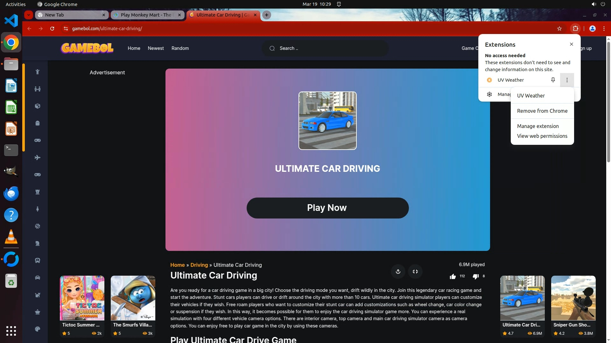Toggle pin for UV Weather extension
The width and height of the screenshot is (611, 343).
[x=553, y=80]
